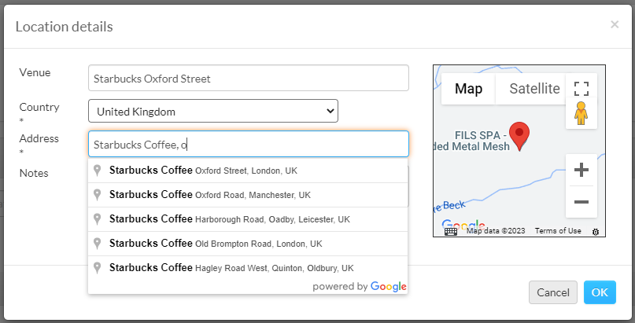Toggle the map's fullscreen view icon

click(x=581, y=89)
